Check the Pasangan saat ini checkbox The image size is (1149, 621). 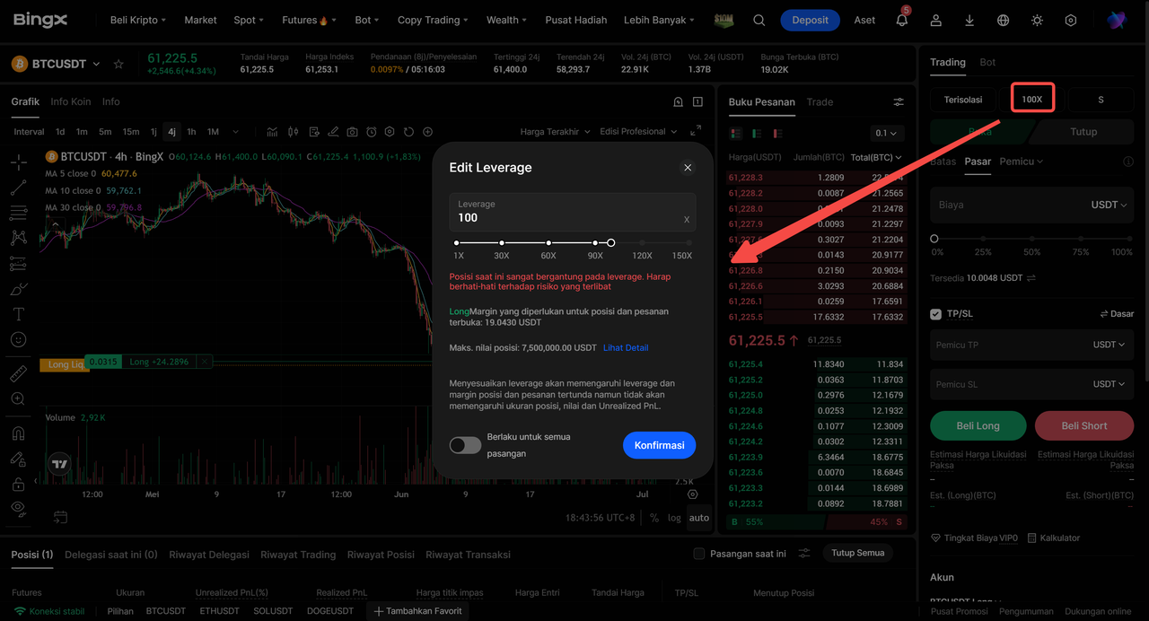pyautogui.click(x=699, y=554)
